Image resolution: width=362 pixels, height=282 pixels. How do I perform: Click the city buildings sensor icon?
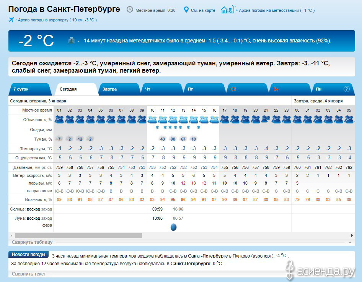point(72,41)
